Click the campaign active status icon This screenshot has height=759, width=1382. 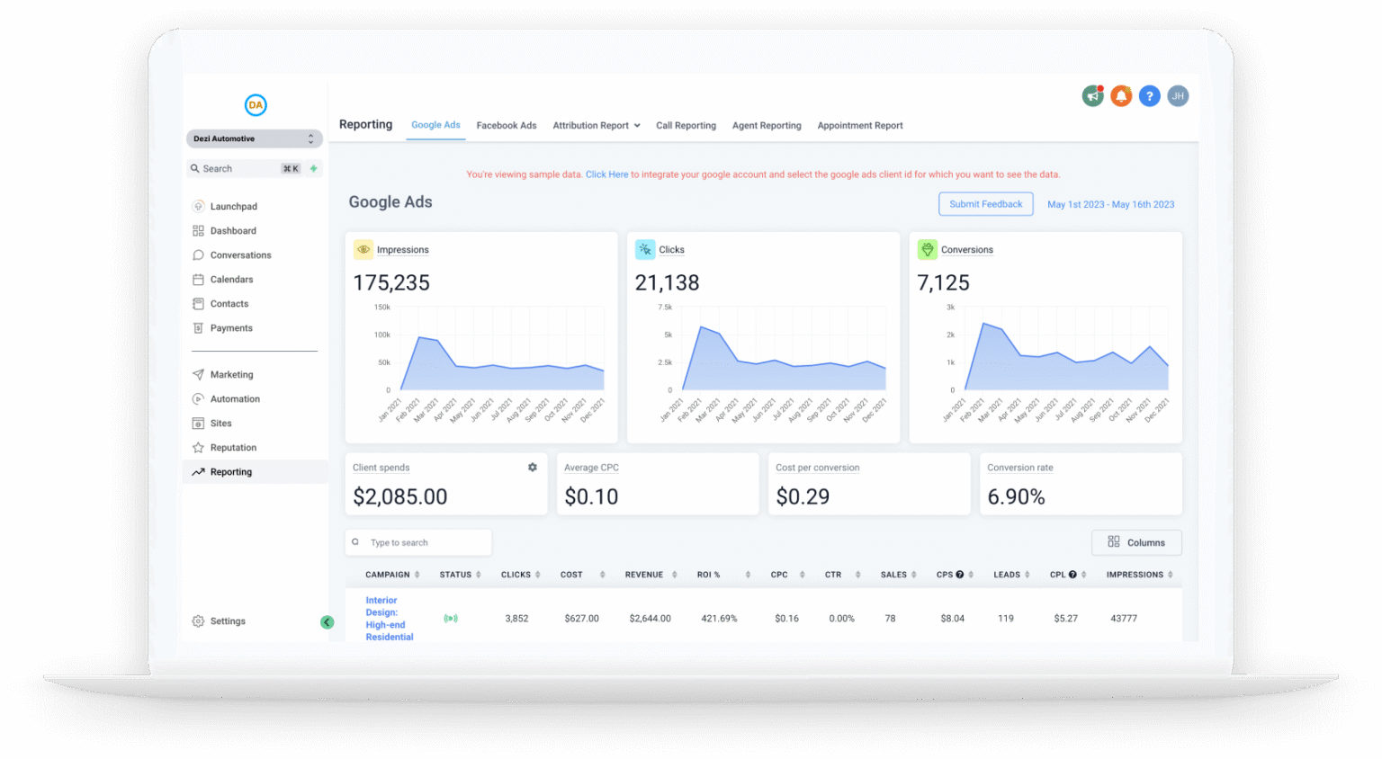(x=451, y=619)
